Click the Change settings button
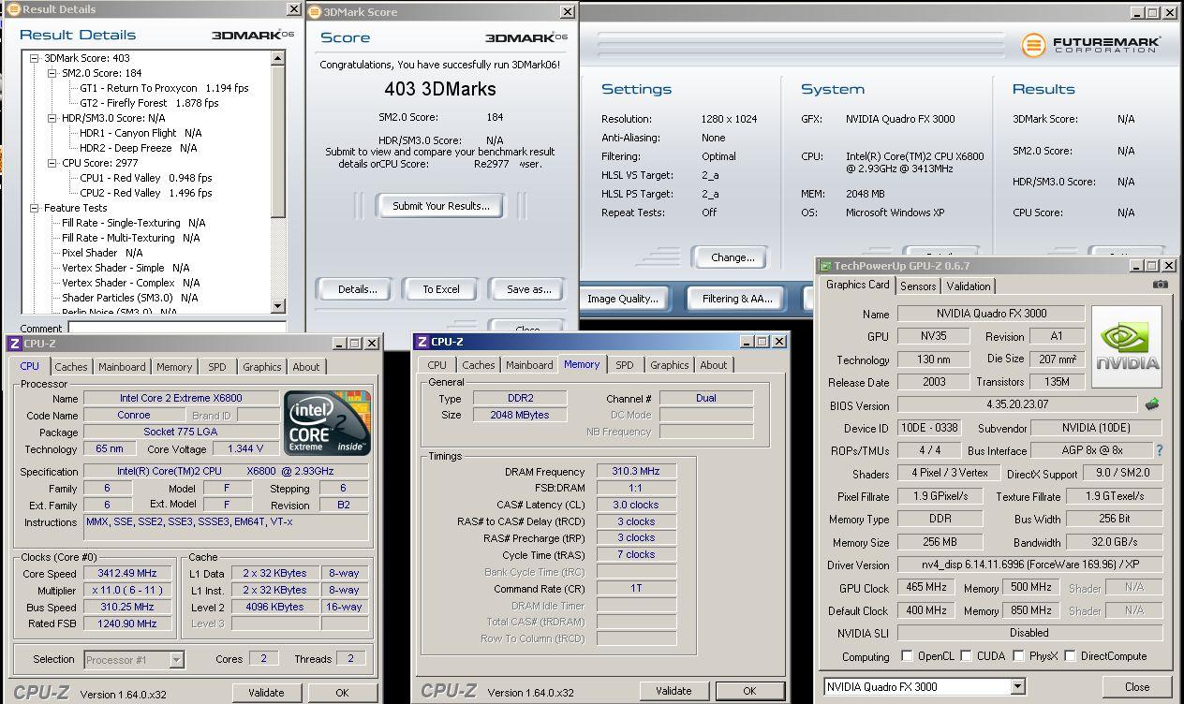 coord(732,257)
